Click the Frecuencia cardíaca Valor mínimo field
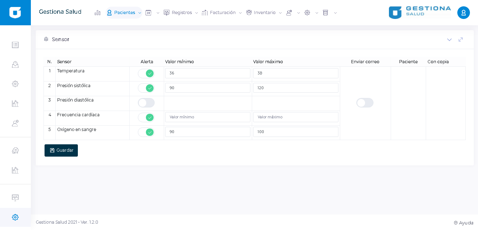 pos(208,117)
